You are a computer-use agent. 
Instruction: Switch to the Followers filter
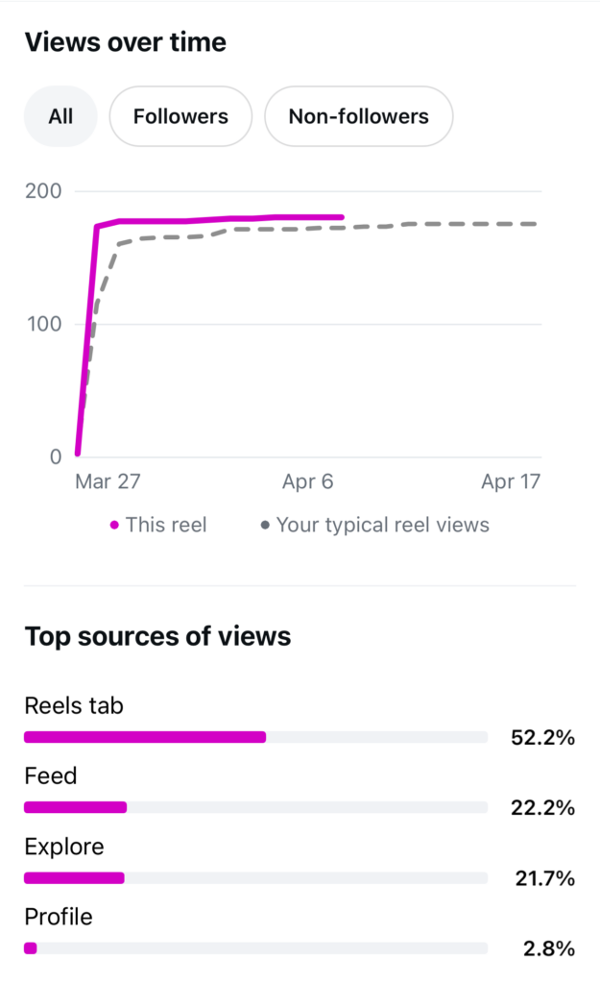coord(180,115)
